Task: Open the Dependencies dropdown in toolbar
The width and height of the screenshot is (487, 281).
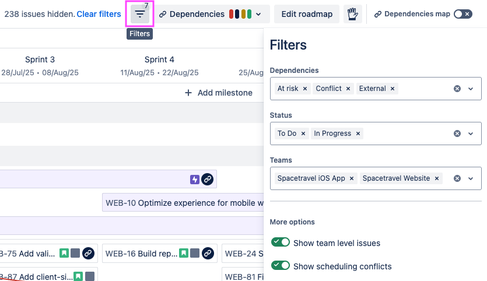Action: tap(213, 14)
